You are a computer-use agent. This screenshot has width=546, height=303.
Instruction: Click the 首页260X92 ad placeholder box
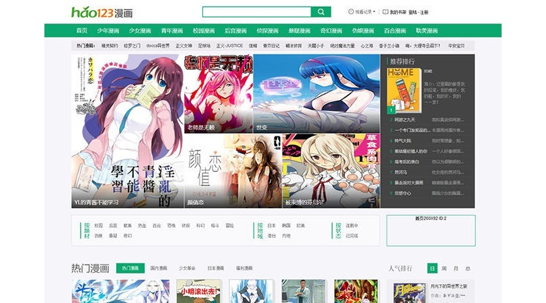coord(431,230)
